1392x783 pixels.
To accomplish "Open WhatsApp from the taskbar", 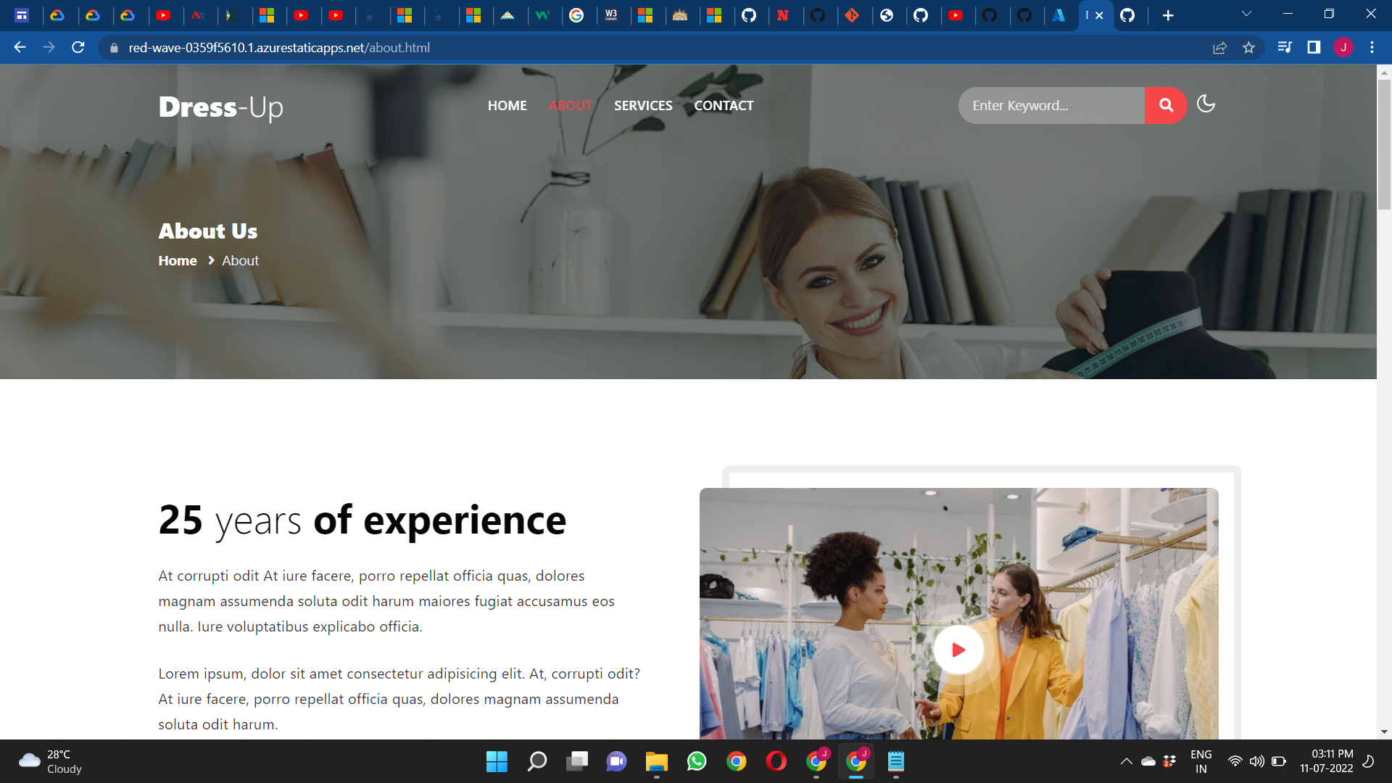I will (x=697, y=761).
